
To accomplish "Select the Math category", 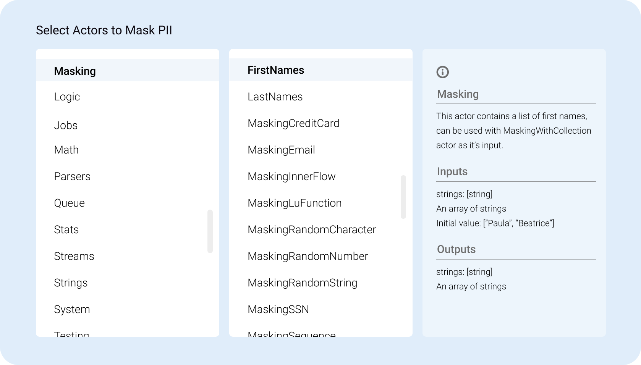I will (66, 150).
